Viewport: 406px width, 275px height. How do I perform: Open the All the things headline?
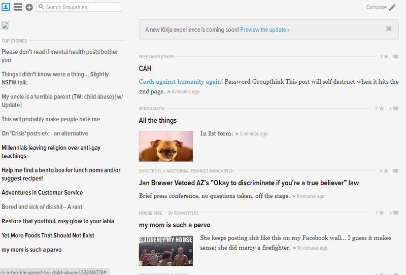(158, 120)
